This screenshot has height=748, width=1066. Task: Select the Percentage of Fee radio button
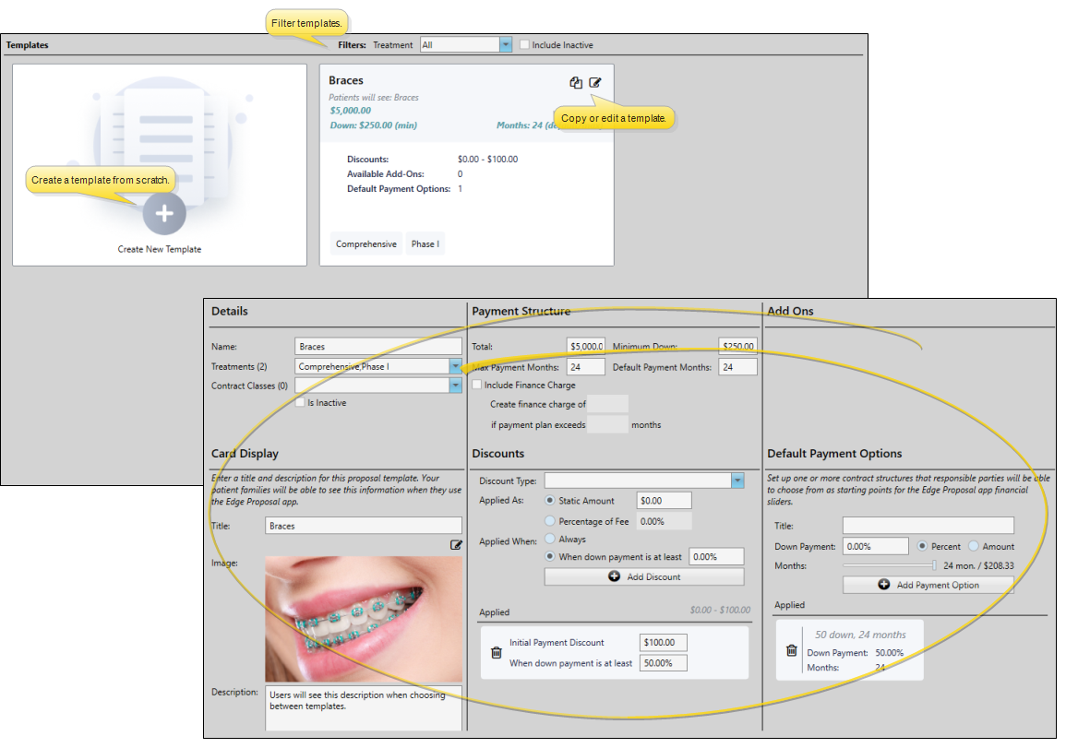pos(550,521)
